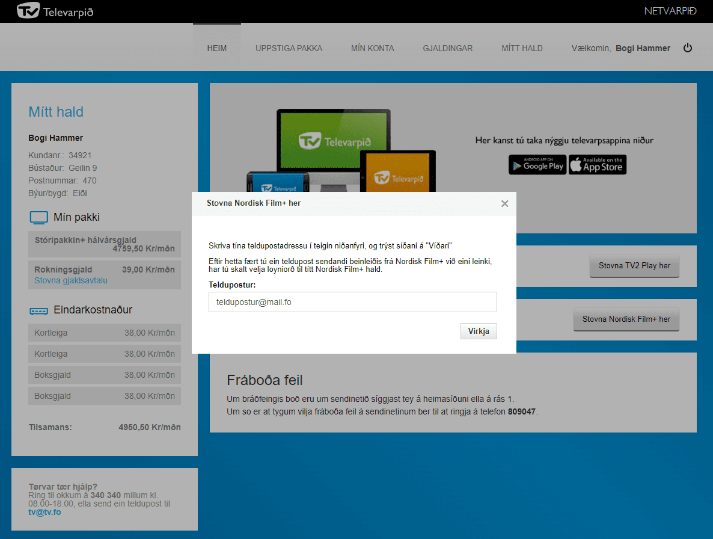The image size is (713, 539).
Task: Click the Fráboða feil heading
Action: (x=265, y=380)
